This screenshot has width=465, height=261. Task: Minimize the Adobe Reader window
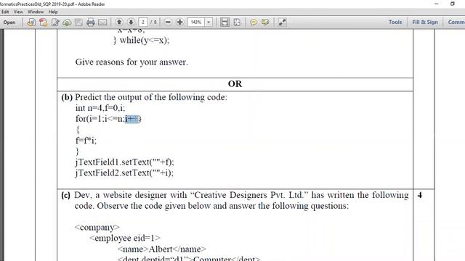pyautogui.click(x=436, y=4)
